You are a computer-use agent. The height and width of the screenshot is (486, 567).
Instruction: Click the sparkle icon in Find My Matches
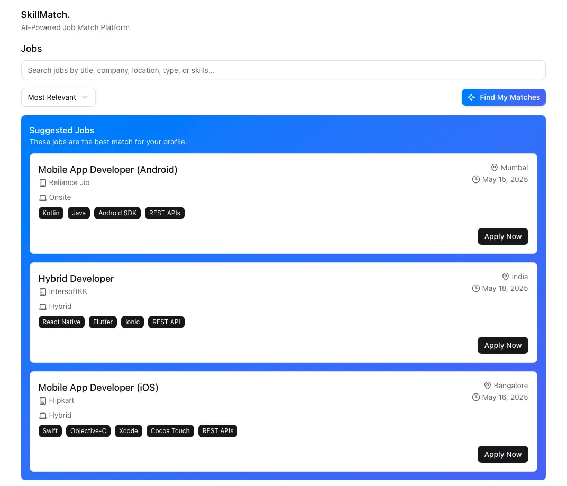471,97
